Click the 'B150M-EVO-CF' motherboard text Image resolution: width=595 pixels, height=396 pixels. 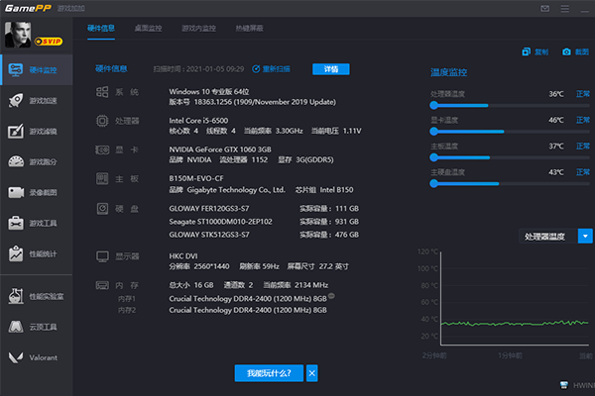tap(196, 178)
